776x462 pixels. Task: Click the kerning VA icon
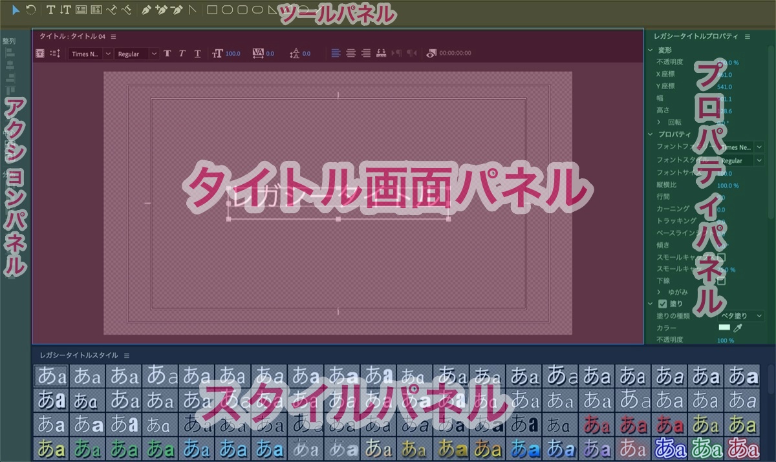pos(258,54)
